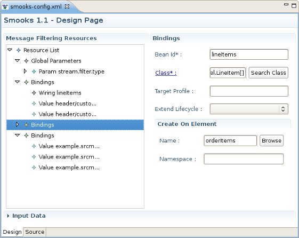This screenshot has height=238, width=299.
Task: Switch to the Source tab
Action: (35, 232)
